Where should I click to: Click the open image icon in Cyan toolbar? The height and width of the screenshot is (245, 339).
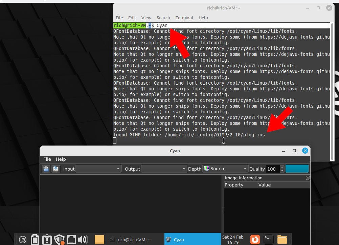(x=46, y=169)
